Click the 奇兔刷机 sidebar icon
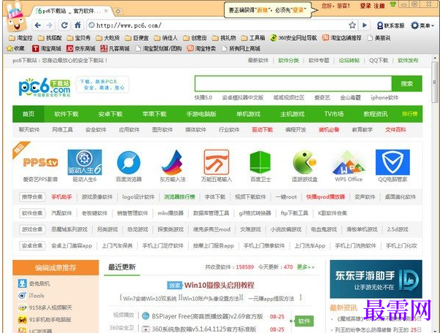445x333 pixels. [x=22, y=283]
